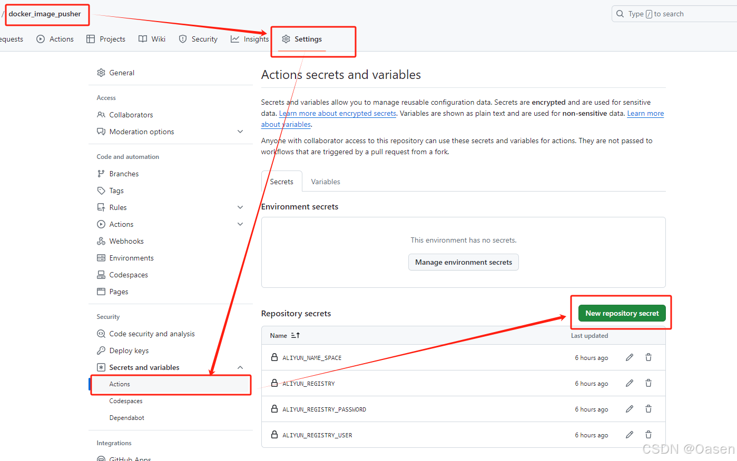Open Deploy keys settings
Screen dimensions: 737x461
[x=171, y=350]
